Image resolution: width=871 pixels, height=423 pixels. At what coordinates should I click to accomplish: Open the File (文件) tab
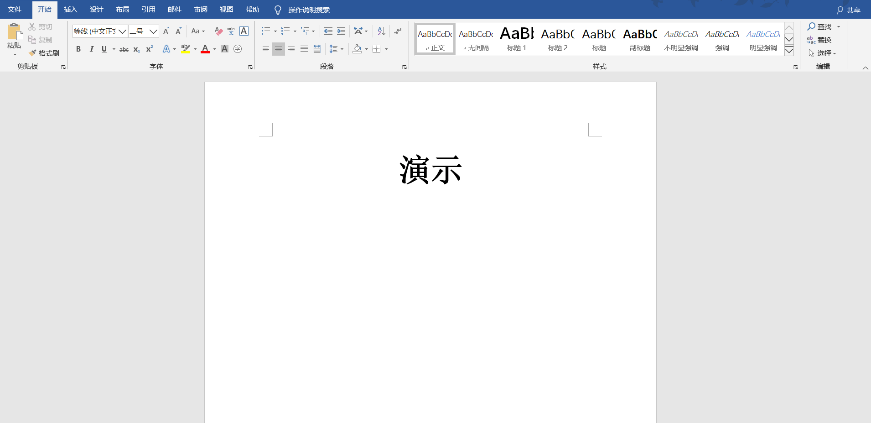click(15, 10)
